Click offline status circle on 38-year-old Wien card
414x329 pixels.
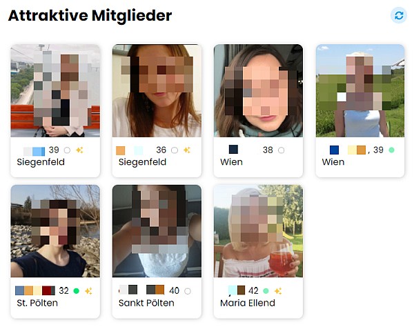282,150
